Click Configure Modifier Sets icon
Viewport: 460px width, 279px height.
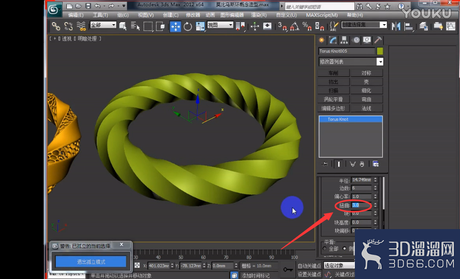[376, 164]
